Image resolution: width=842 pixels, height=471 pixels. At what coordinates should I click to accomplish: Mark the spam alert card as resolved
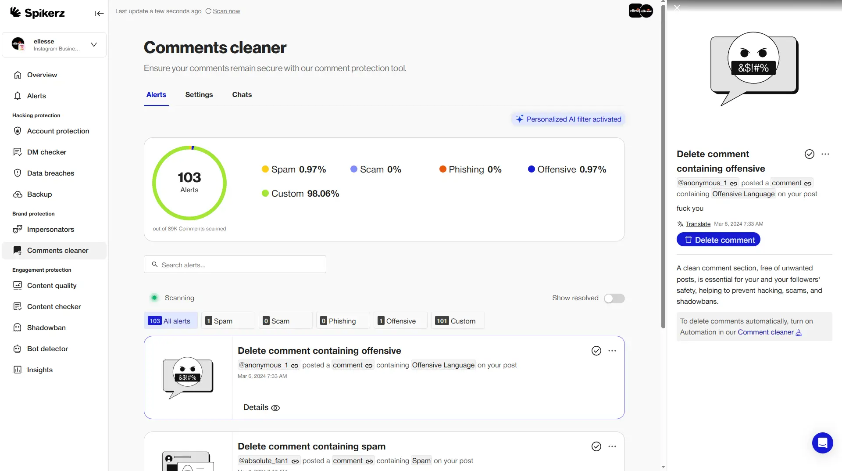click(x=596, y=446)
